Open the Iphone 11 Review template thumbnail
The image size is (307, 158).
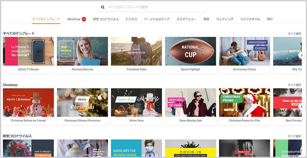[x=28, y=51]
